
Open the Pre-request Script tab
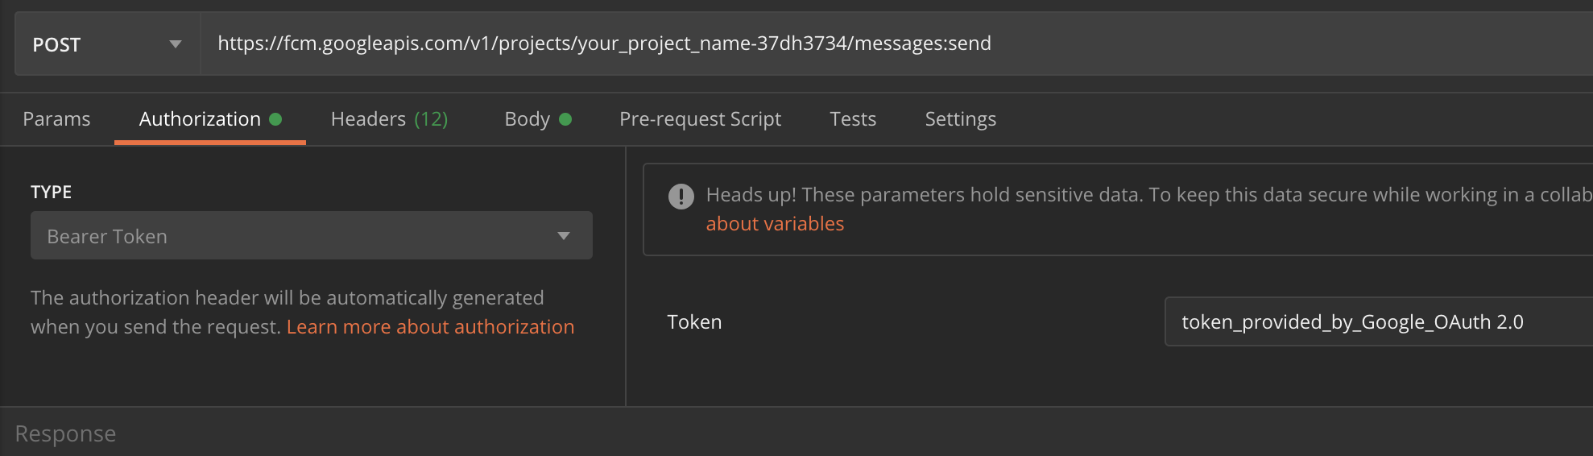pos(700,119)
